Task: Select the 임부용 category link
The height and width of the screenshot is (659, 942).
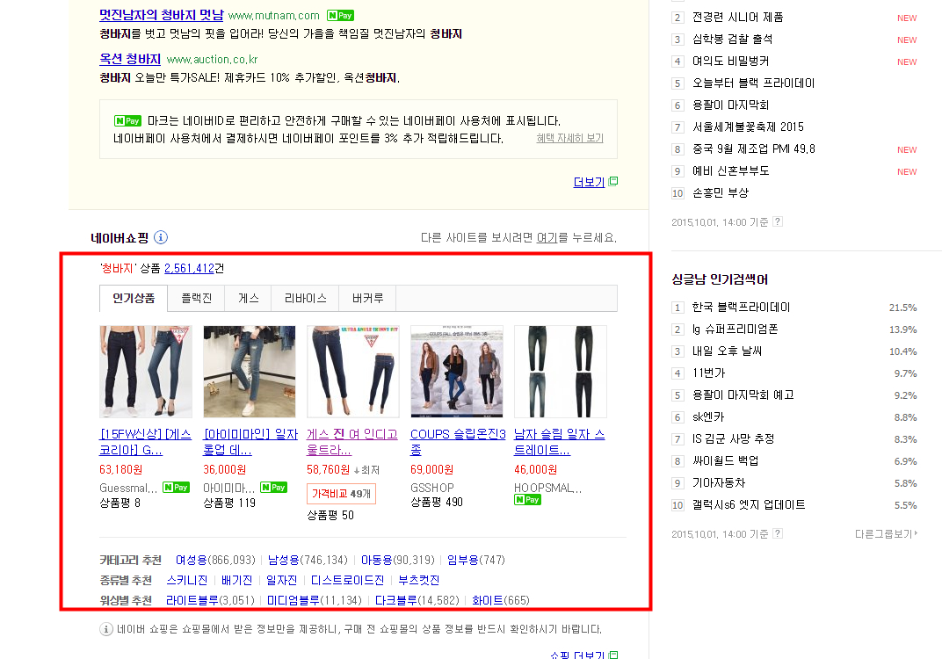Action: [x=463, y=560]
